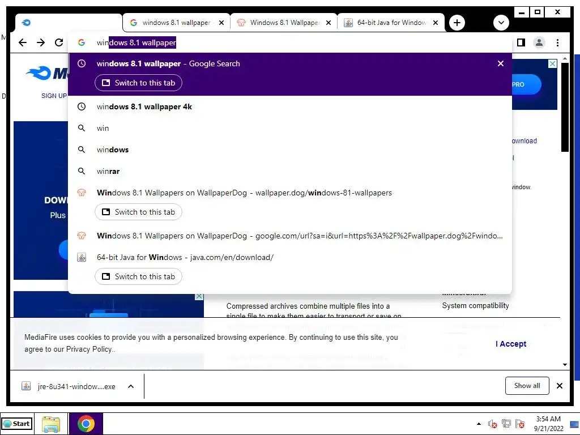Pick the 'winrar' search suggestion
The image size is (580, 435).
coord(290,171)
